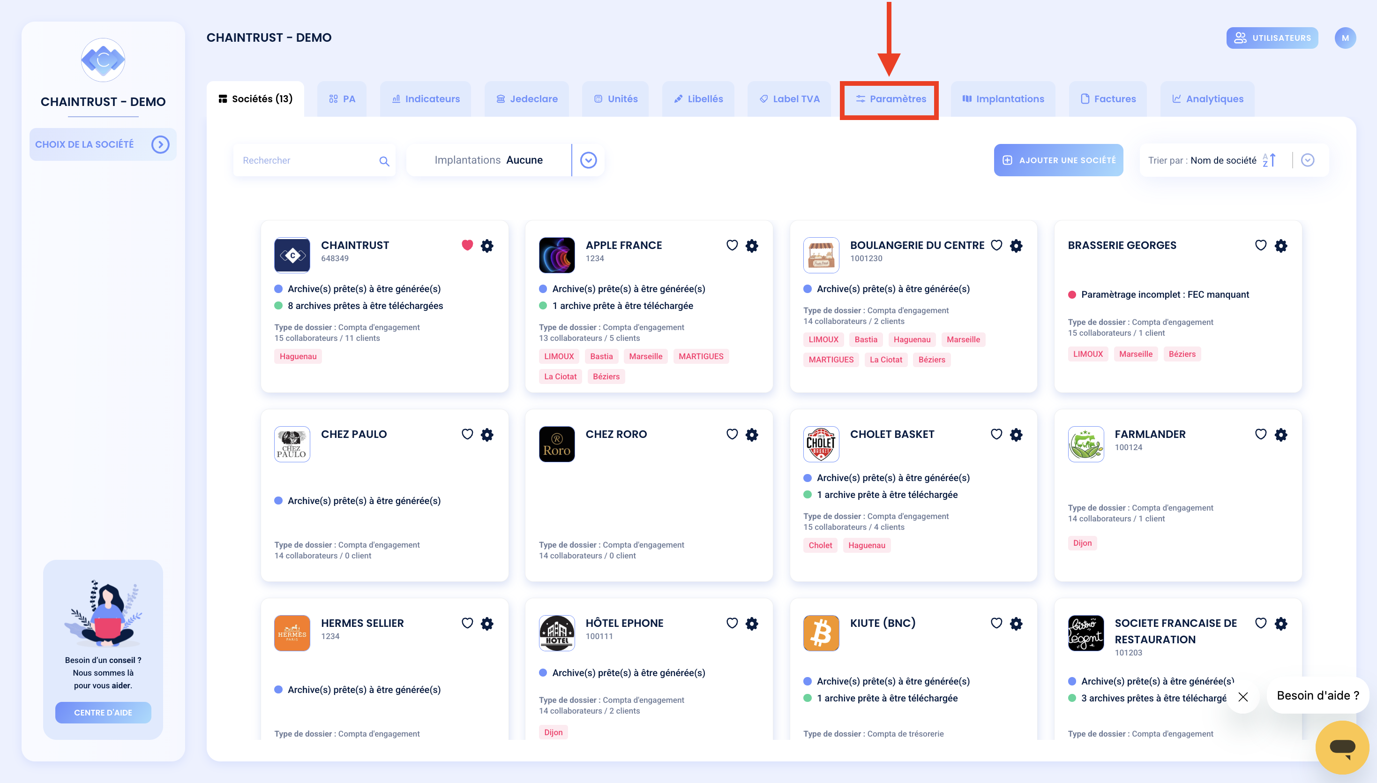Open settings gear for FARMLANDER

1280,435
